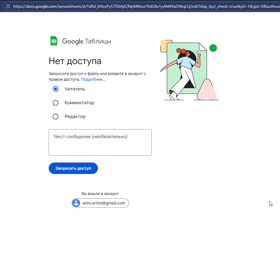The image size is (280, 263).
Task: Select the Комментатор radio button
Action: click(x=56, y=103)
